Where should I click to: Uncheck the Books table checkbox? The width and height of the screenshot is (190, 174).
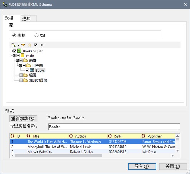[x=28, y=70]
